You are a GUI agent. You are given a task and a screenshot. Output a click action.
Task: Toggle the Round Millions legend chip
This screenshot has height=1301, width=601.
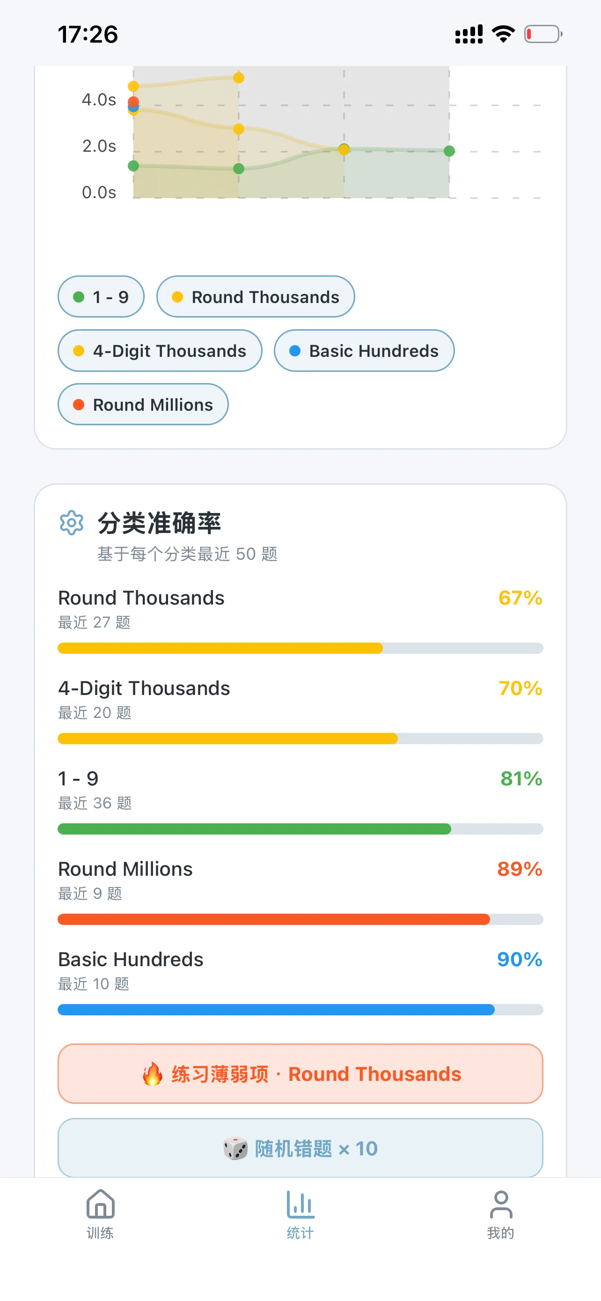(x=143, y=405)
